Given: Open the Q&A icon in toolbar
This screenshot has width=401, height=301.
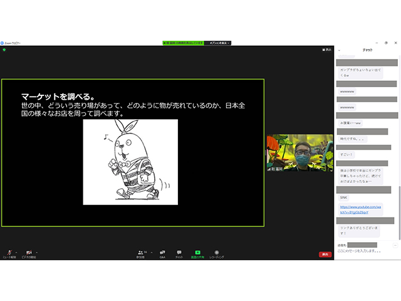Looking at the screenshot, I should pyautogui.click(x=162, y=252).
